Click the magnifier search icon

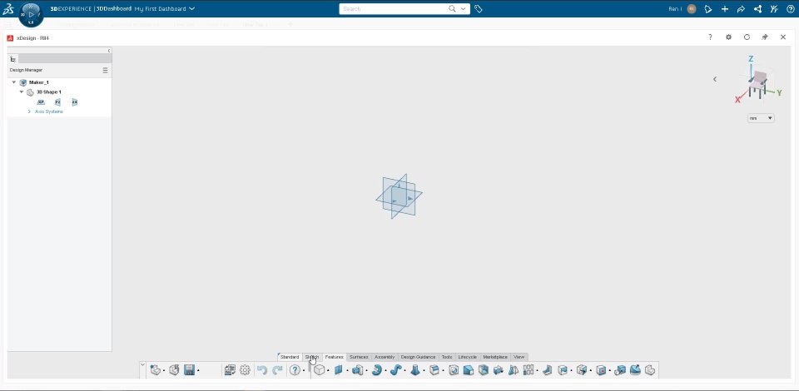pos(452,8)
